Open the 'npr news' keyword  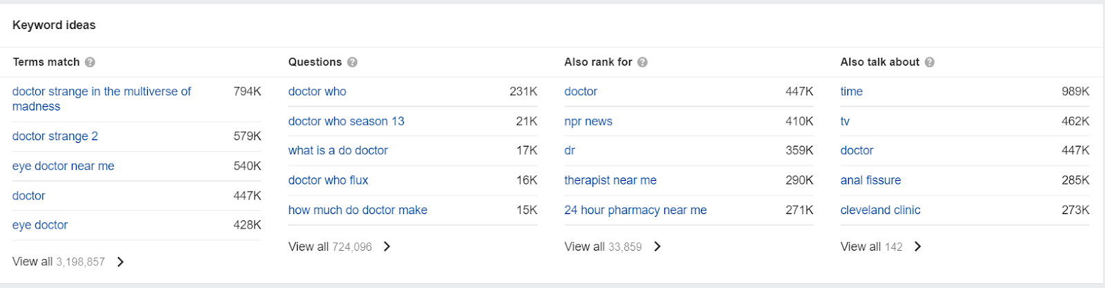click(x=588, y=122)
